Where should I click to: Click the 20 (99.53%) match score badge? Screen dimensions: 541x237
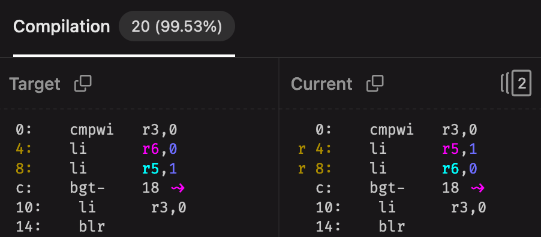tap(177, 26)
